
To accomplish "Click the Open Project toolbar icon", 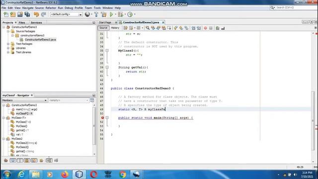I will point(20,14).
